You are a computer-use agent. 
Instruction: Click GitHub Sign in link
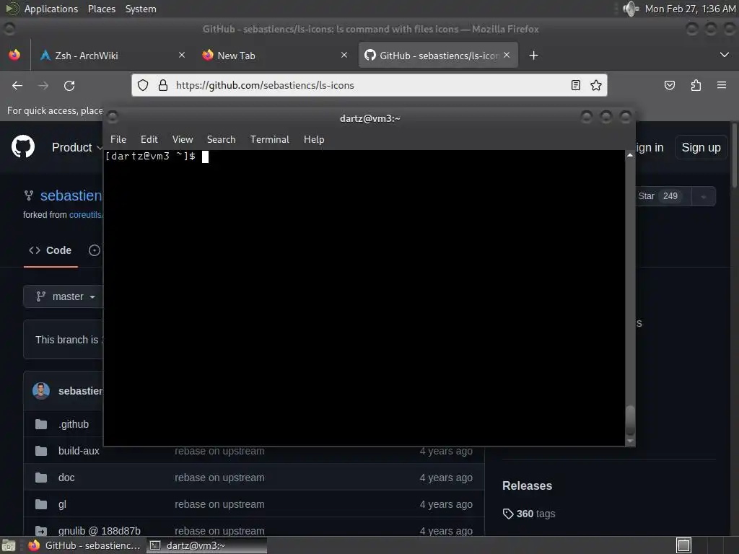click(650, 147)
